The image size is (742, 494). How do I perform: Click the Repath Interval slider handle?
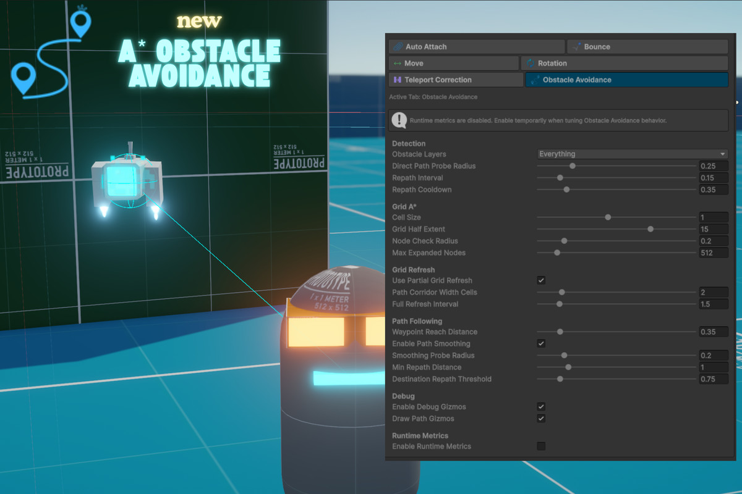(x=560, y=178)
